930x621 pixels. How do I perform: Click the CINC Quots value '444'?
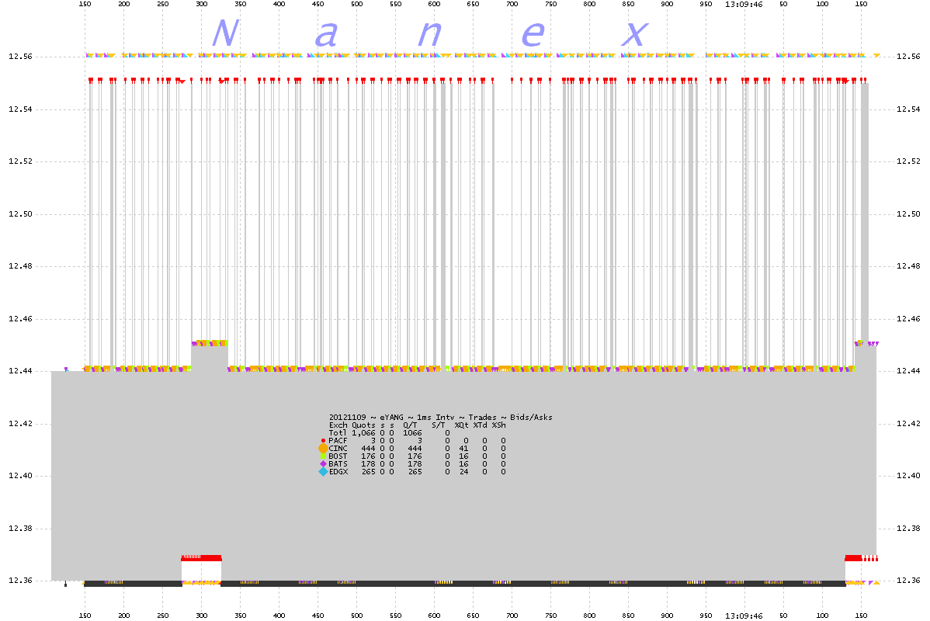[x=368, y=449]
